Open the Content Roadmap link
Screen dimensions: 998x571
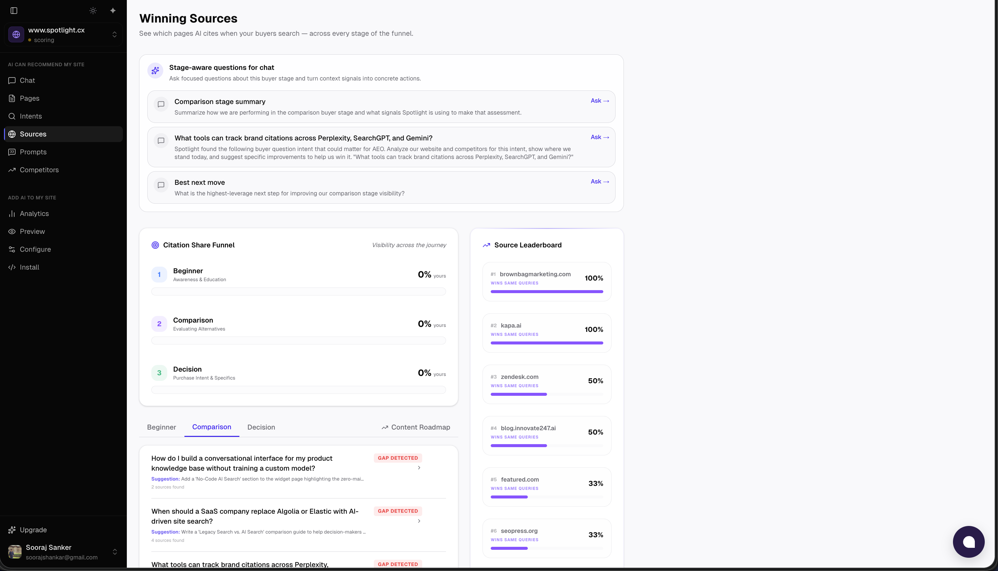(416, 427)
